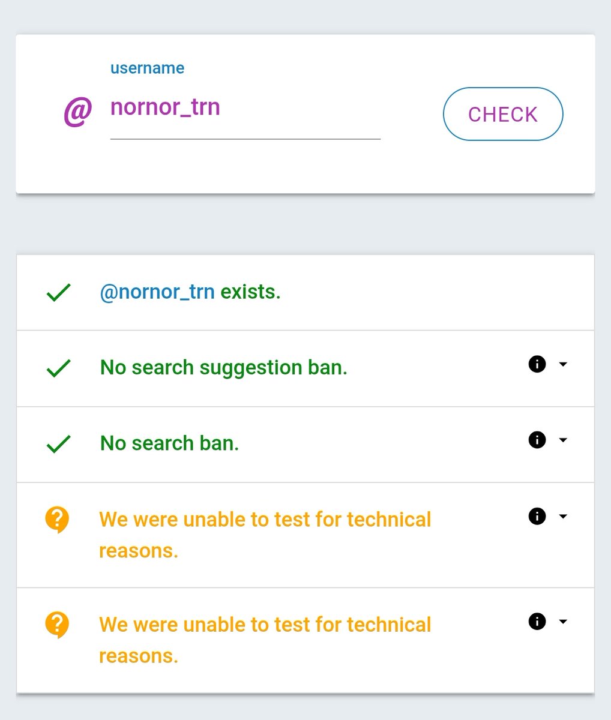
Task: Click the purple @ symbol icon
Action: click(78, 113)
